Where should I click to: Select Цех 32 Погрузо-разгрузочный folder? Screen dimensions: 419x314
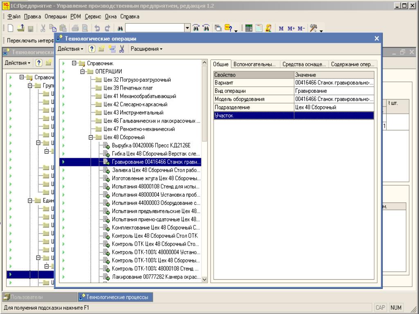pyautogui.click(x=137, y=80)
